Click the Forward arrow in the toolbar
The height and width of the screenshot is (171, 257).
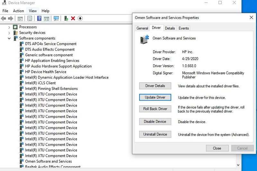11,19
